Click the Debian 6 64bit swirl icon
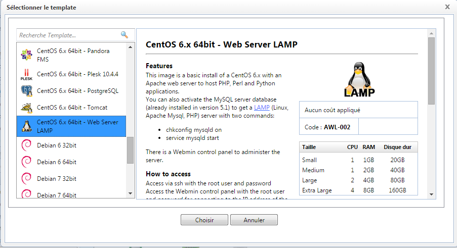 pyautogui.click(x=26, y=162)
